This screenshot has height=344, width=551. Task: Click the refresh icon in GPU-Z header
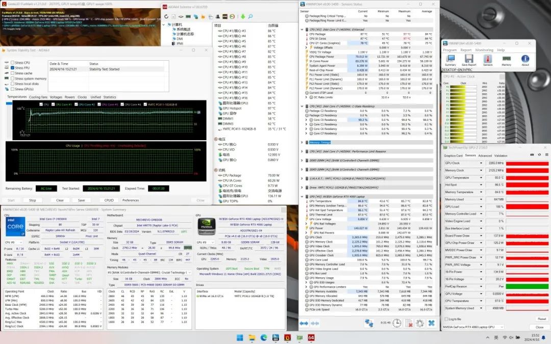click(x=539, y=155)
